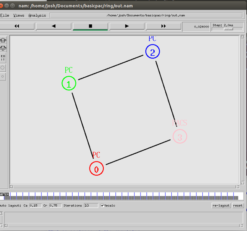The image size is (247, 231).
Task: Maximize the nam window
Action: click(x=13, y=6)
